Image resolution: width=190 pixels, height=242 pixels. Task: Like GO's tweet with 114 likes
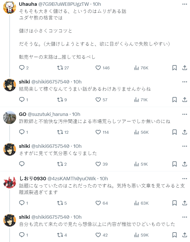98,132
